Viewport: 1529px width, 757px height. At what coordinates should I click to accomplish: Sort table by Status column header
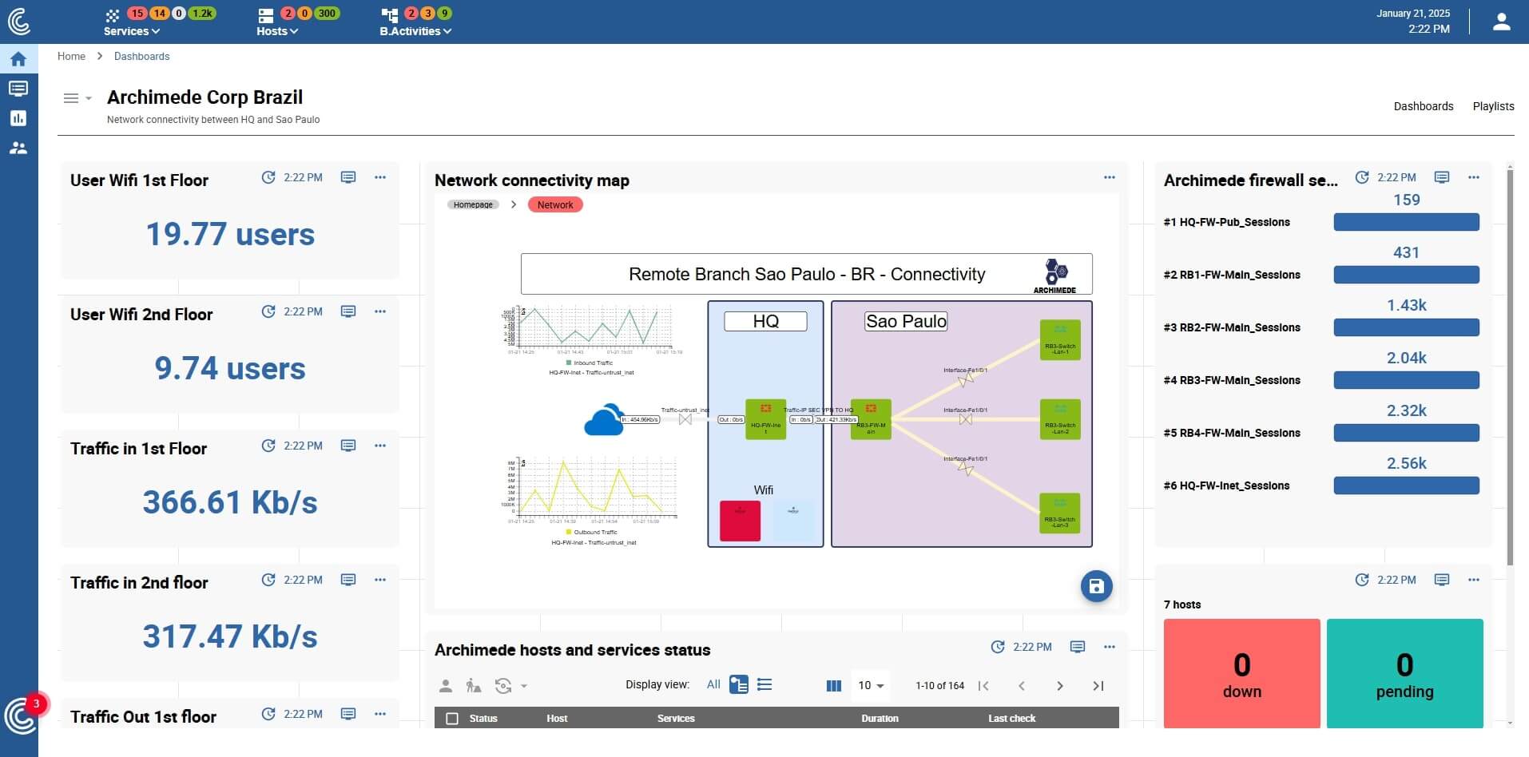(483, 719)
